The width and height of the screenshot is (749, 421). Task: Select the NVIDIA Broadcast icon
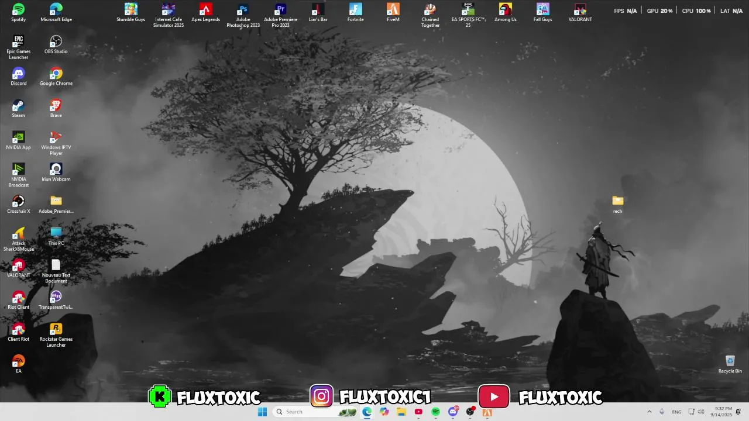[x=18, y=175]
